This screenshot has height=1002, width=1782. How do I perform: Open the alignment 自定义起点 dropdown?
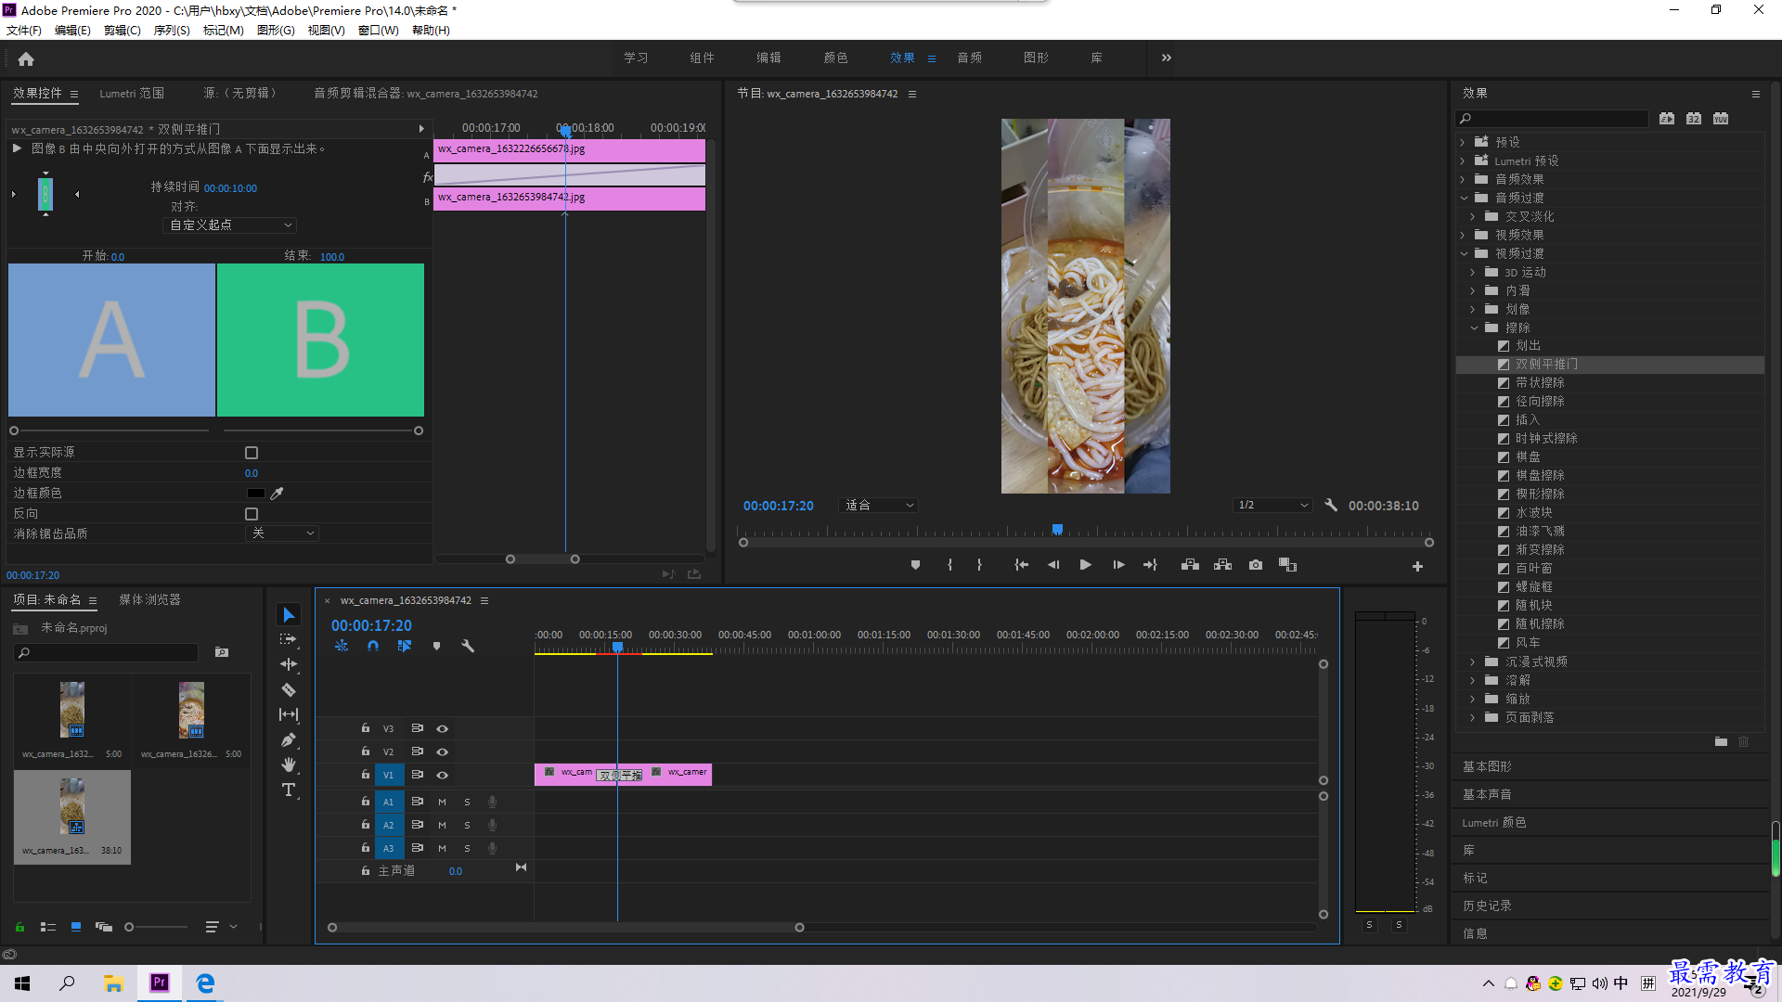pyautogui.click(x=229, y=225)
